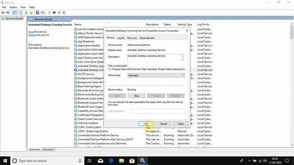Click the Apply button
294x165 pixels.
tap(181, 124)
